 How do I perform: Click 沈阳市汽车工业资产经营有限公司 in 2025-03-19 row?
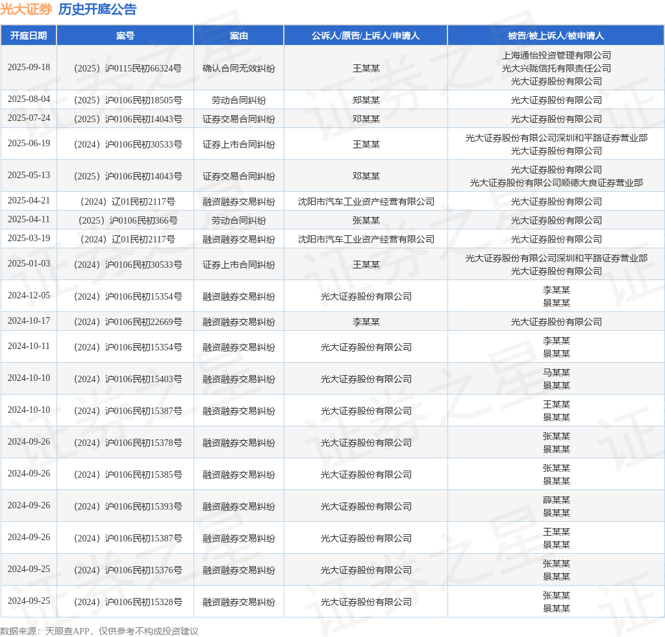(366, 239)
